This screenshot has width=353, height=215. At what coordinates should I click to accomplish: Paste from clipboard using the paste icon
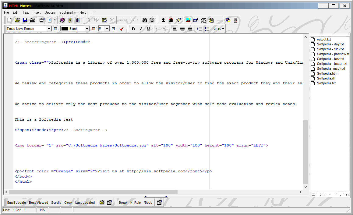tap(104, 20)
